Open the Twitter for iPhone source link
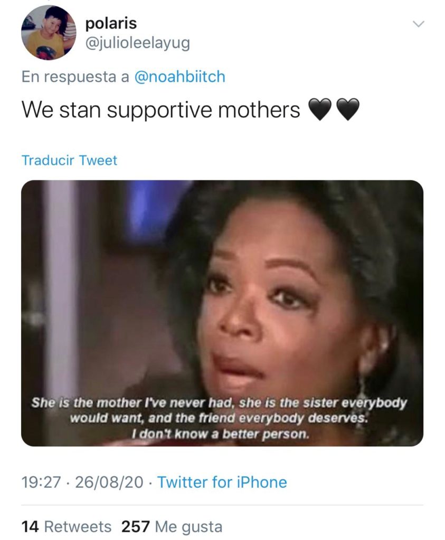This screenshot has width=445, height=540. pyautogui.click(x=222, y=482)
